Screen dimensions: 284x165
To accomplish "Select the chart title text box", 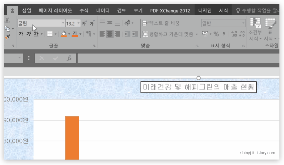I will pos(199,87).
